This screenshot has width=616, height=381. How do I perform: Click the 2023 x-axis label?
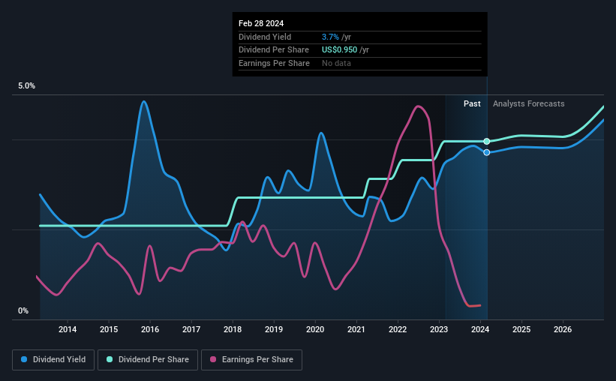[439, 329]
